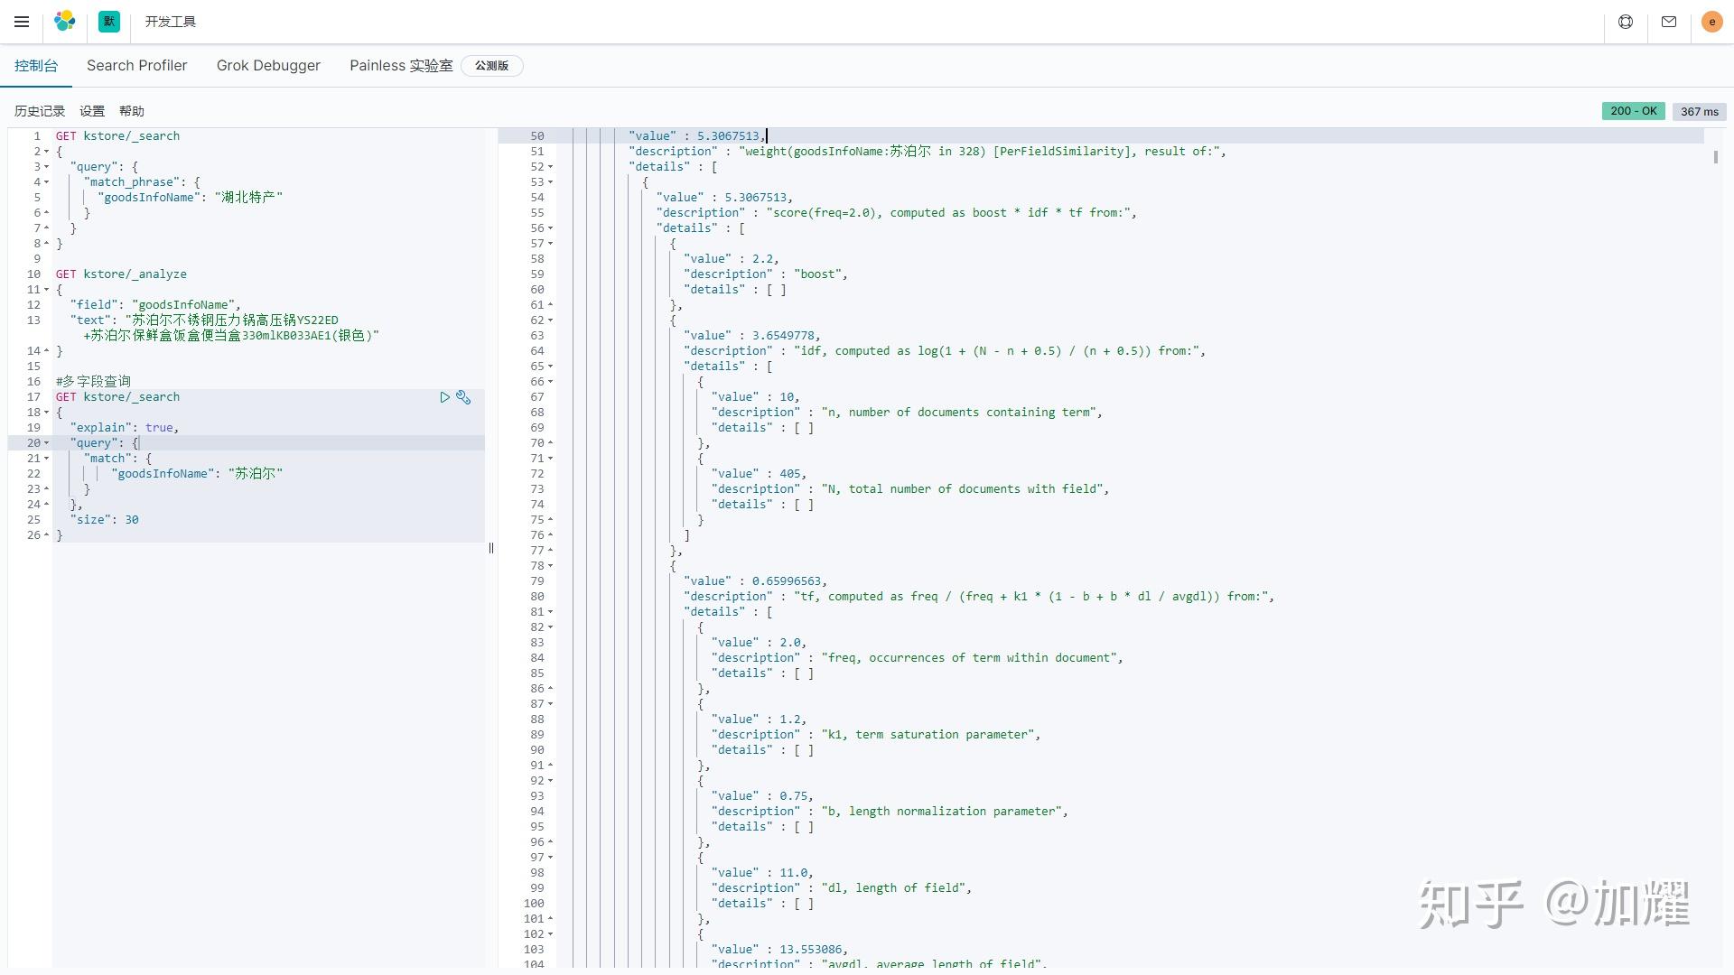Run the request with the play icon
Viewport: 1734px width, 975px height.
click(x=444, y=397)
